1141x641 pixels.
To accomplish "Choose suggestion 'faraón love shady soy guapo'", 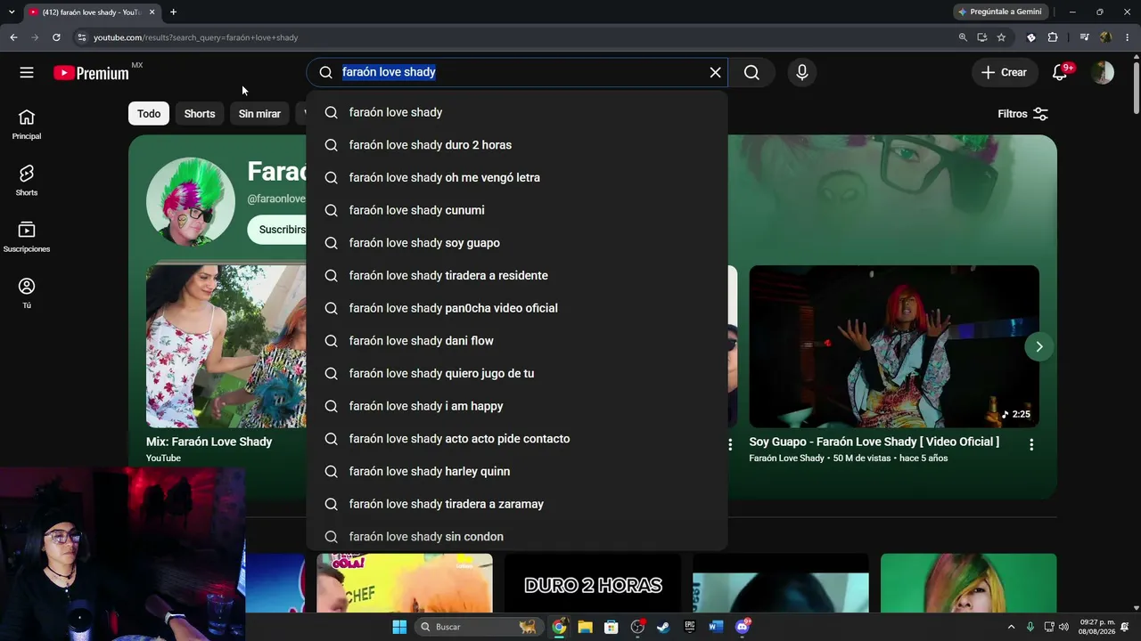I will point(517,243).
